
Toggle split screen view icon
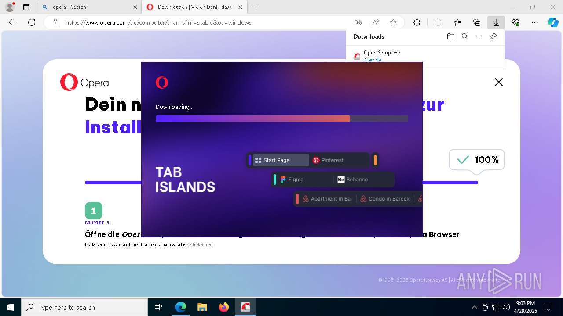(x=438, y=22)
